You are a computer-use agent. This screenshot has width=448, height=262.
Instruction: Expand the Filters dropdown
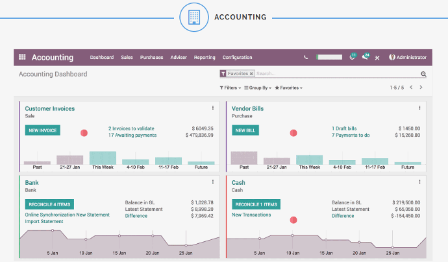pos(230,88)
